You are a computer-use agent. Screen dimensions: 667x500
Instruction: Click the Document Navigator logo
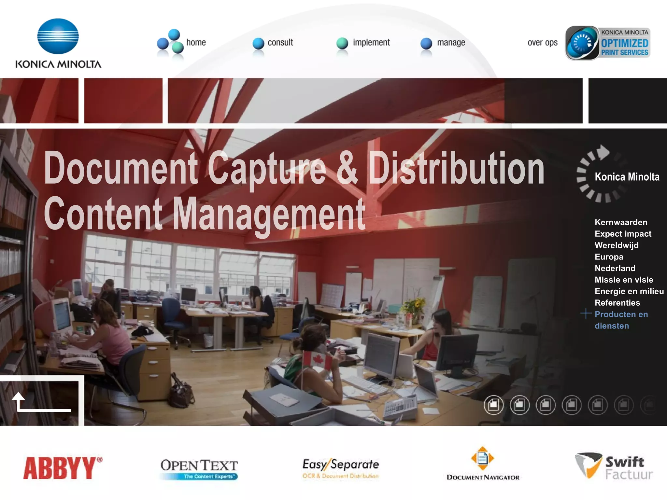(x=483, y=463)
